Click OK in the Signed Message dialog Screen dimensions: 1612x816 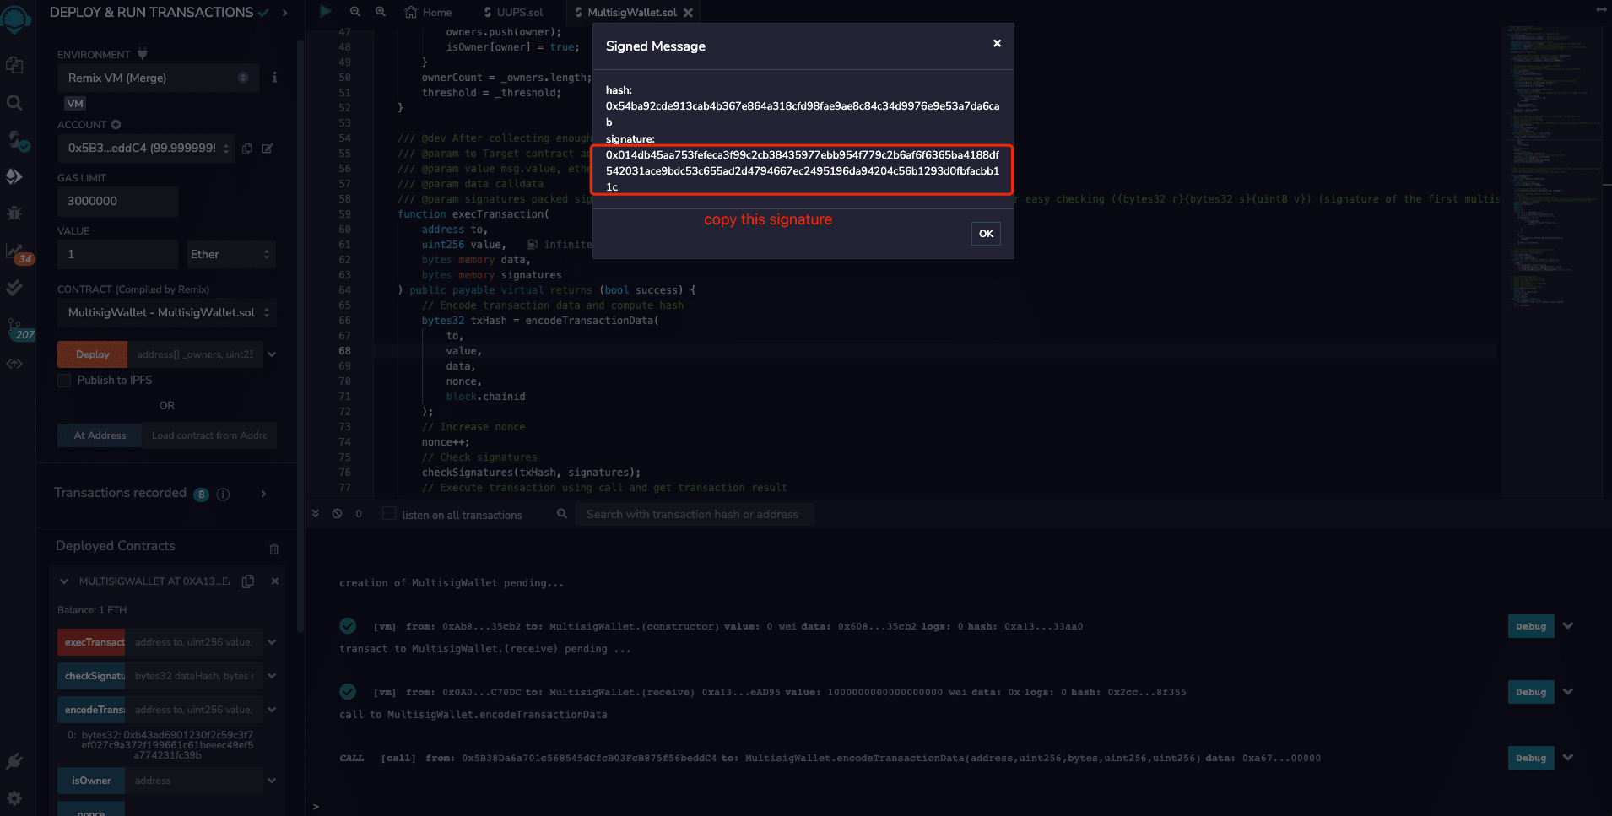coord(986,234)
